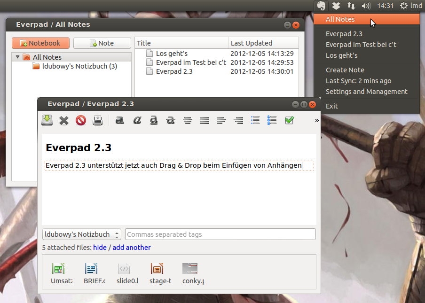The image size is (425, 303).
Task: Open the stage-t presentation attachment
Action: coord(160,273)
